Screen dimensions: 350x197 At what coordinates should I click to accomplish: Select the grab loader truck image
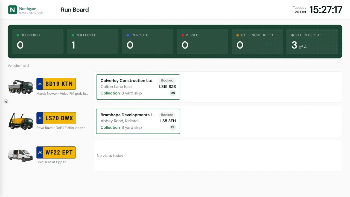(x=21, y=87)
